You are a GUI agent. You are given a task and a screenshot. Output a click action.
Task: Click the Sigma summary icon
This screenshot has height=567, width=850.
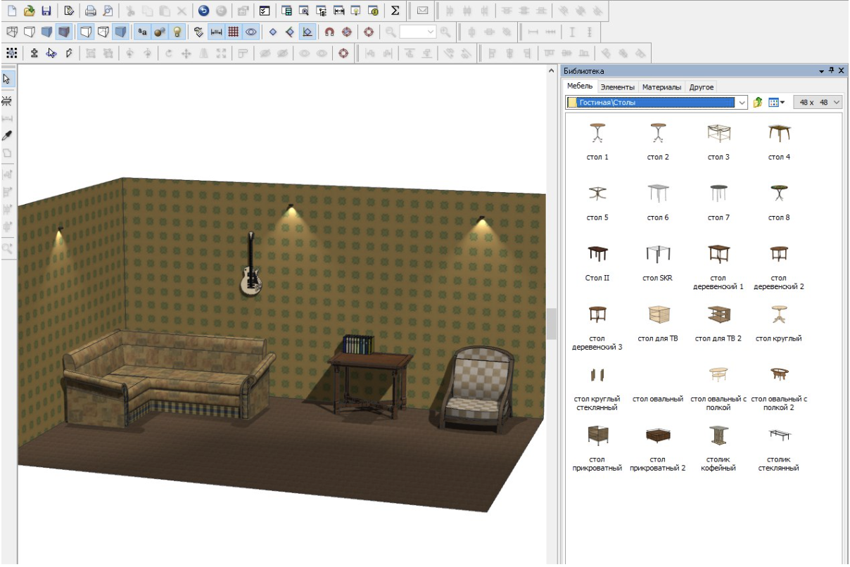coord(395,11)
